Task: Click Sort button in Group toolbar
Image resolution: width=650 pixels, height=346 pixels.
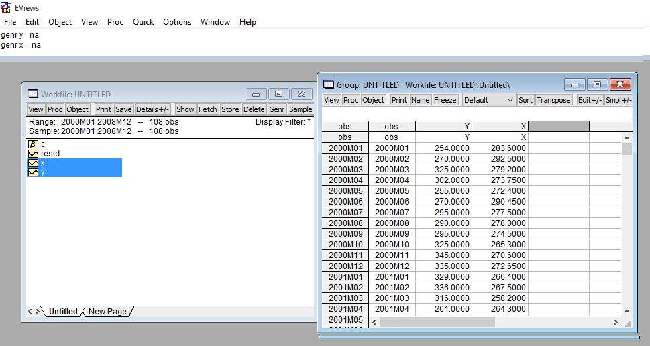Action: pyautogui.click(x=525, y=100)
